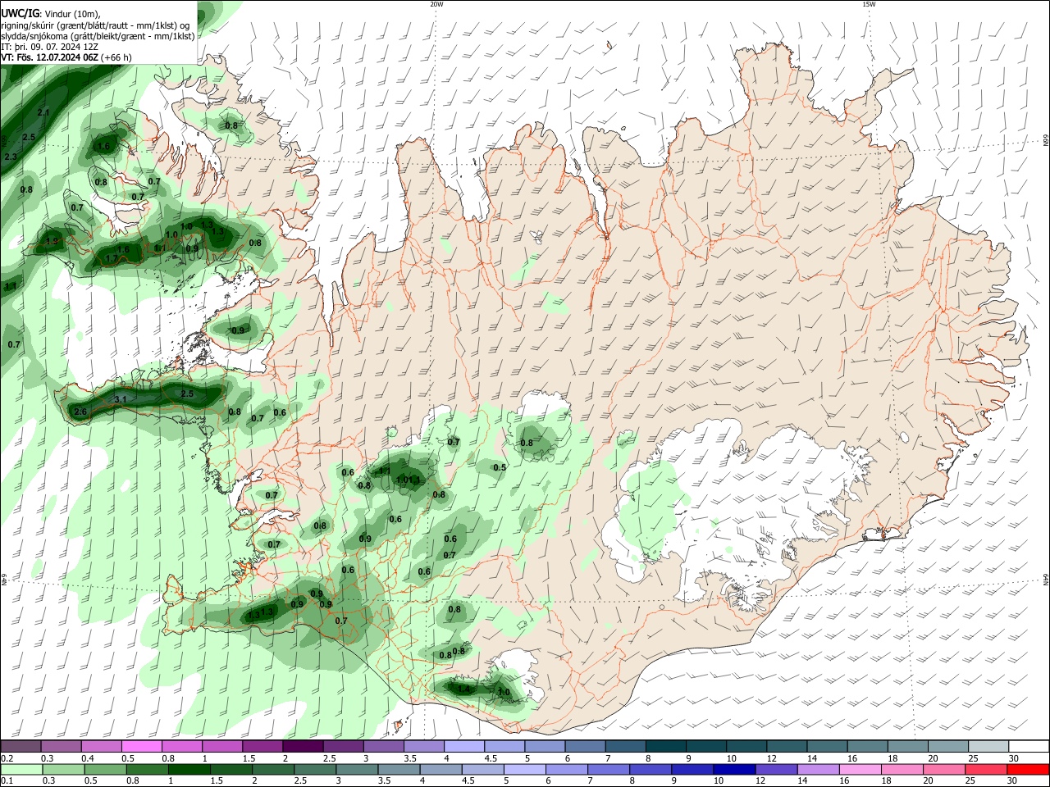Click the '0.2' label of the upper legend
This screenshot has width=1050, height=787.
point(7,758)
